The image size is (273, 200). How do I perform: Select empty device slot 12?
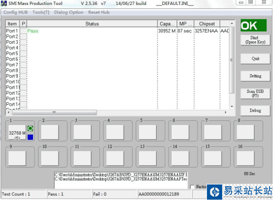(115, 158)
